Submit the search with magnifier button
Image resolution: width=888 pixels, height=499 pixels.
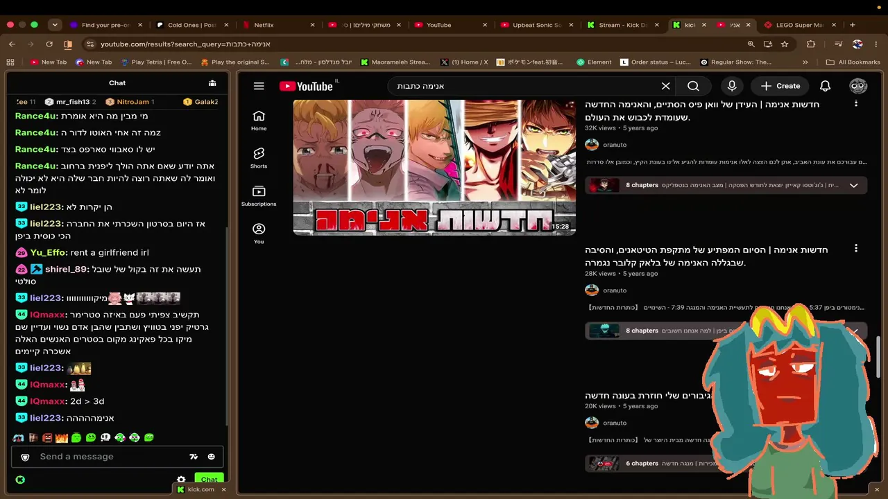point(693,86)
